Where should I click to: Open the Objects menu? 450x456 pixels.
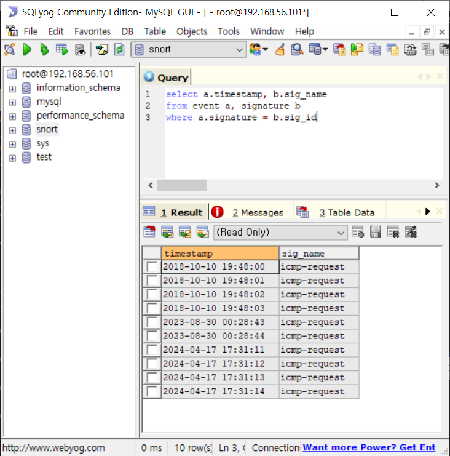click(192, 31)
